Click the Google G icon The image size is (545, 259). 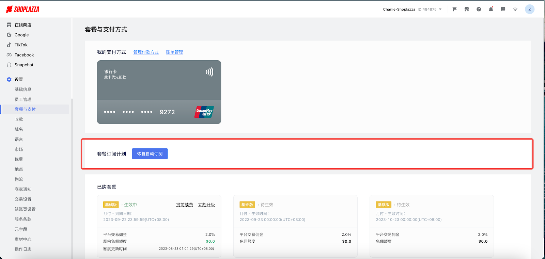9,35
